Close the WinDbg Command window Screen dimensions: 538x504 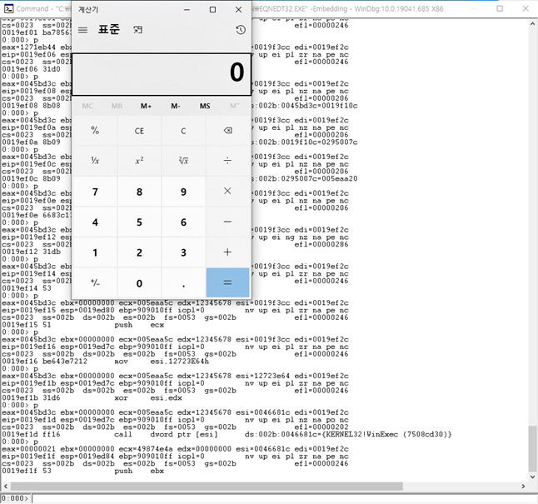pyautogui.click(x=526, y=8)
